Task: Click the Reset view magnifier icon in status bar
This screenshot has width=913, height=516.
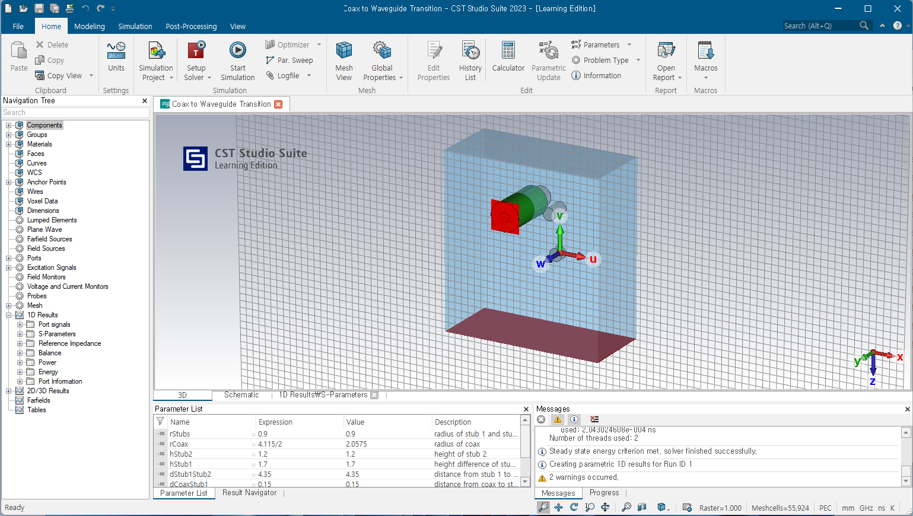Action: (x=626, y=508)
